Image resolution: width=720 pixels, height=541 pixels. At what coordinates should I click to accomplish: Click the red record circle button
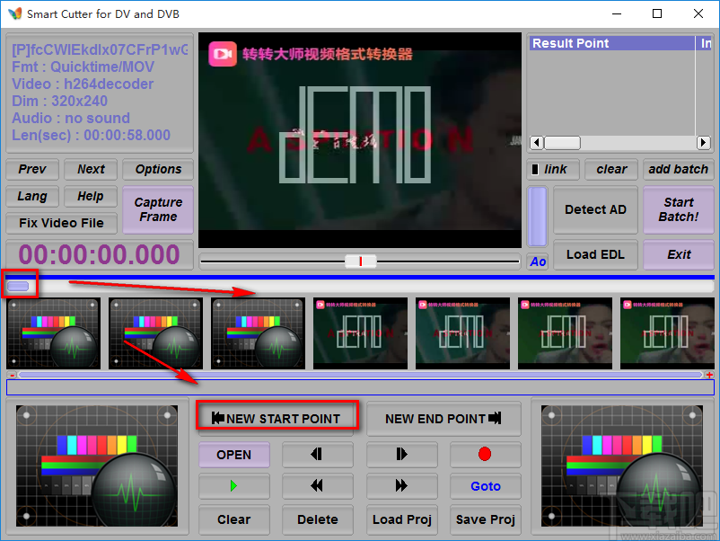pos(486,455)
